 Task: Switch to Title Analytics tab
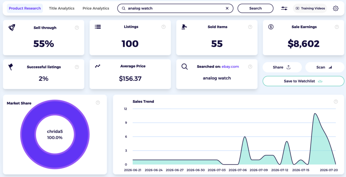[61, 8]
